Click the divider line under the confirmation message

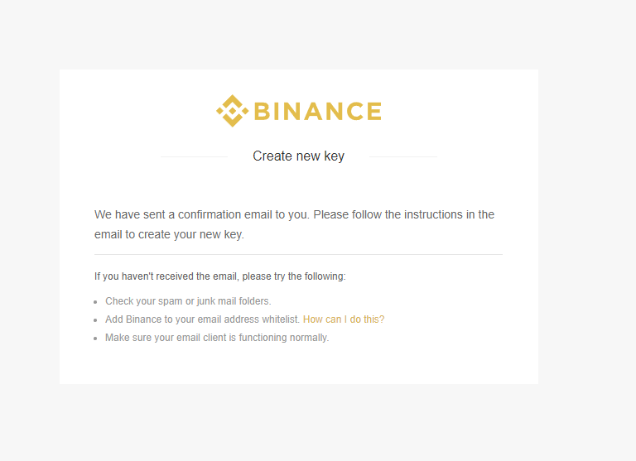click(298, 255)
